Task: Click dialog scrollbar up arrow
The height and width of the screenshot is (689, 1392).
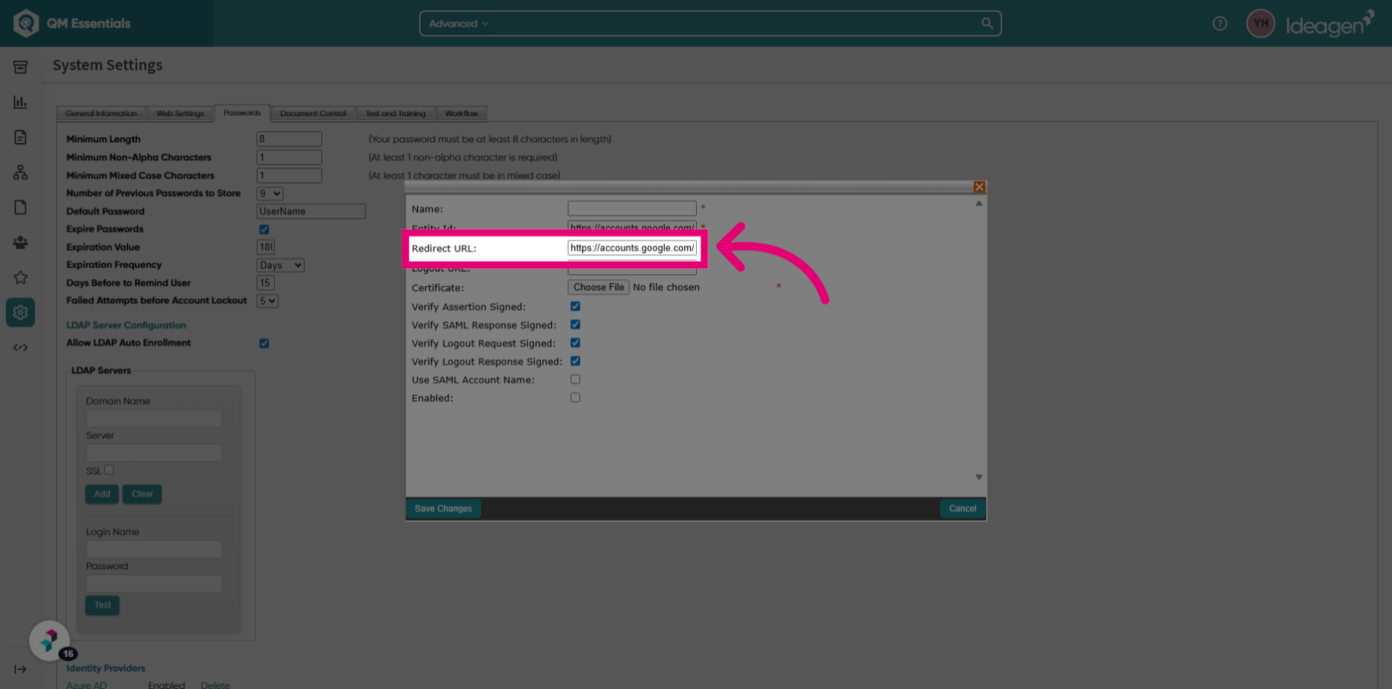Action: pyautogui.click(x=979, y=204)
